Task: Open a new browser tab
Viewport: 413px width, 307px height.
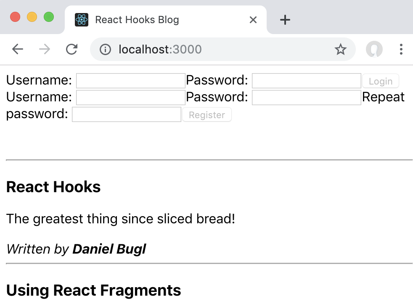Action: [x=285, y=20]
